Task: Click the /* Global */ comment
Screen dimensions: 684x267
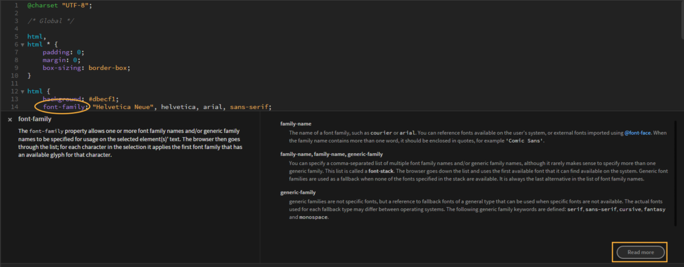Action: [x=51, y=21]
